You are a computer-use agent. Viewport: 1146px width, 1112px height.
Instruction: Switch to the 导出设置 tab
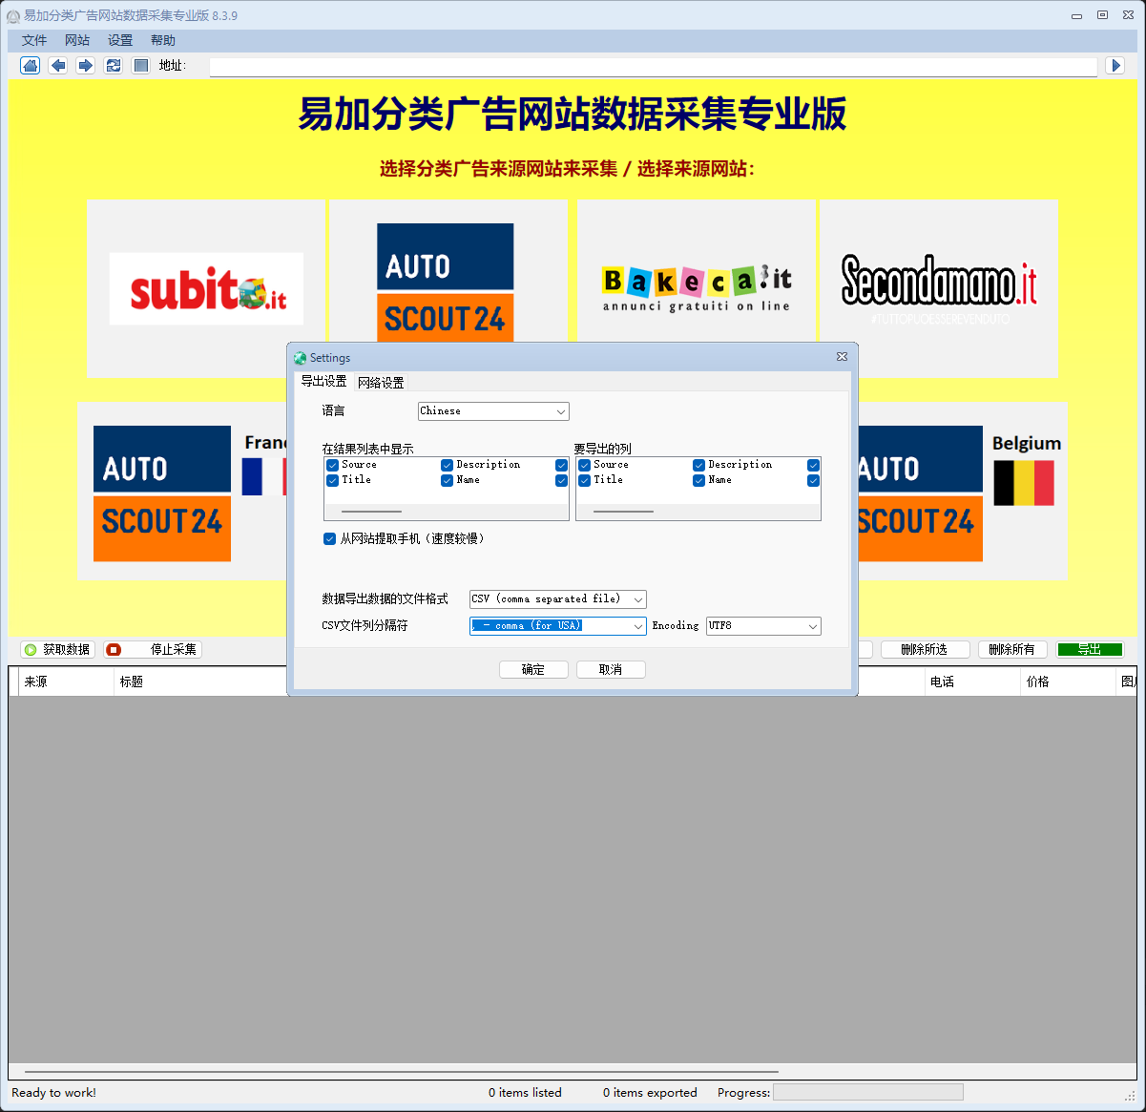point(324,381)
